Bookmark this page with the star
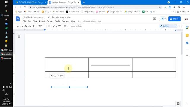Screen dimensions: 190x107 160,7
